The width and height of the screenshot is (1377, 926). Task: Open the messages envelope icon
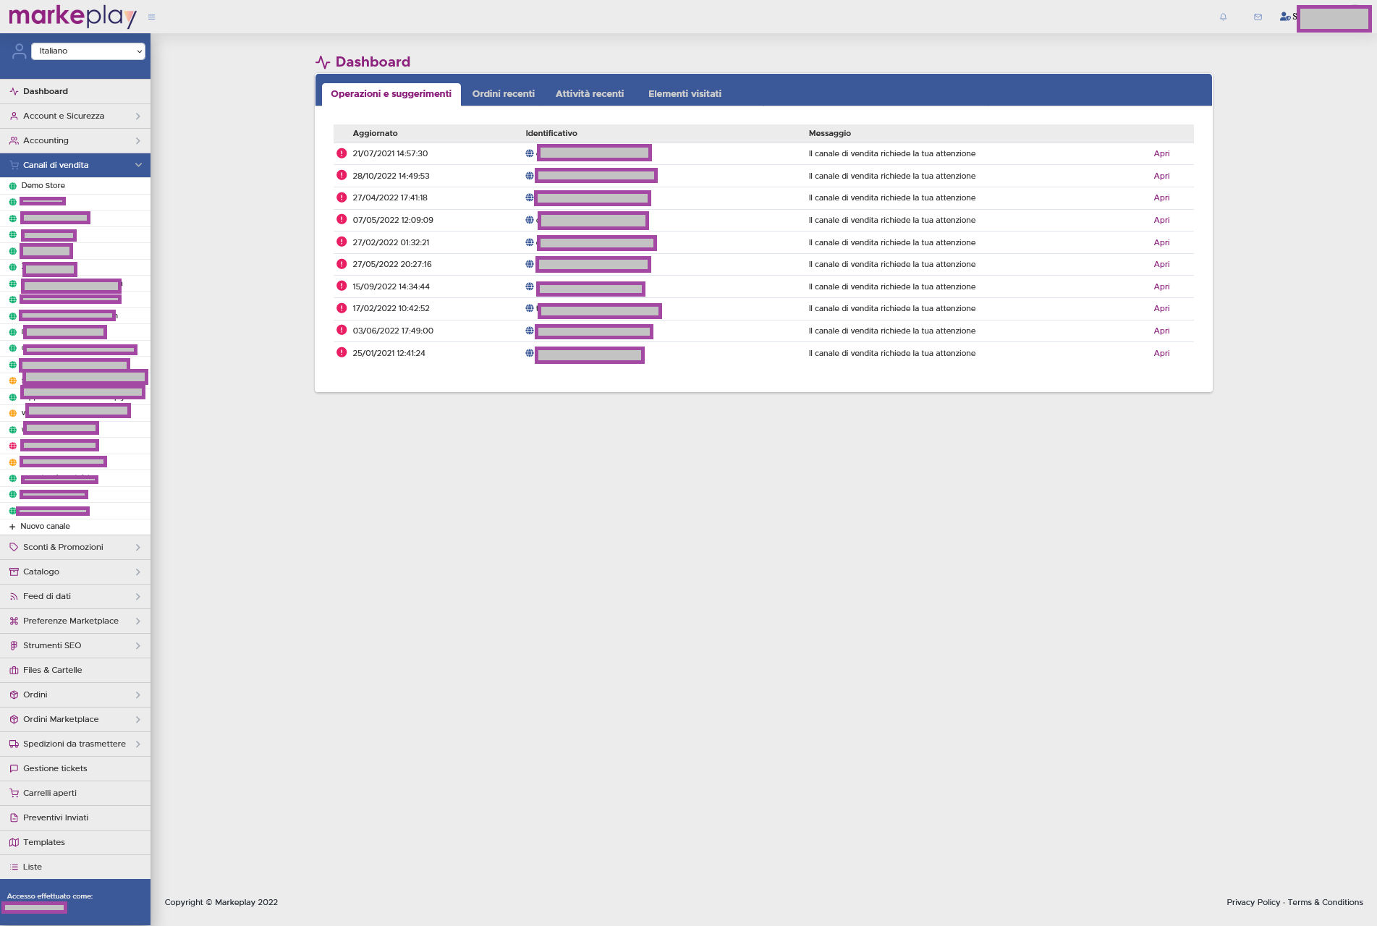click(x=1257, y=17)
